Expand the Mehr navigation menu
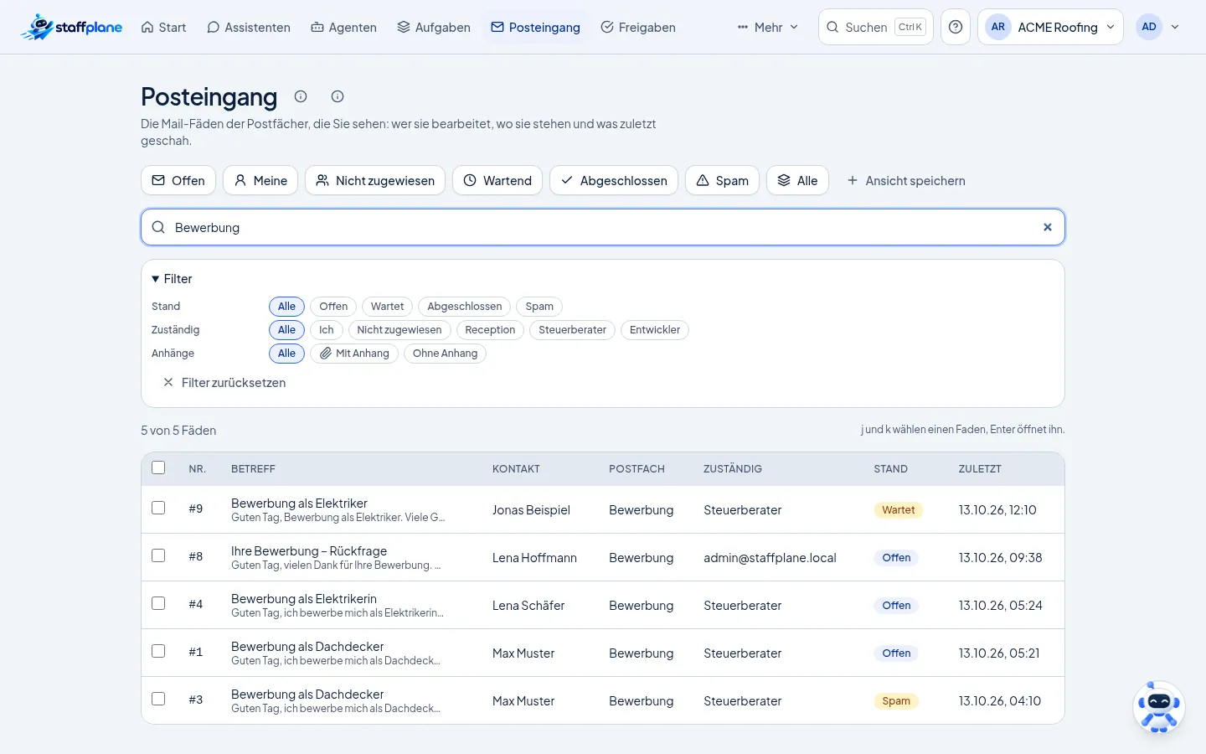This screenshot has width=1206, height=754. (x=768, y=27)
